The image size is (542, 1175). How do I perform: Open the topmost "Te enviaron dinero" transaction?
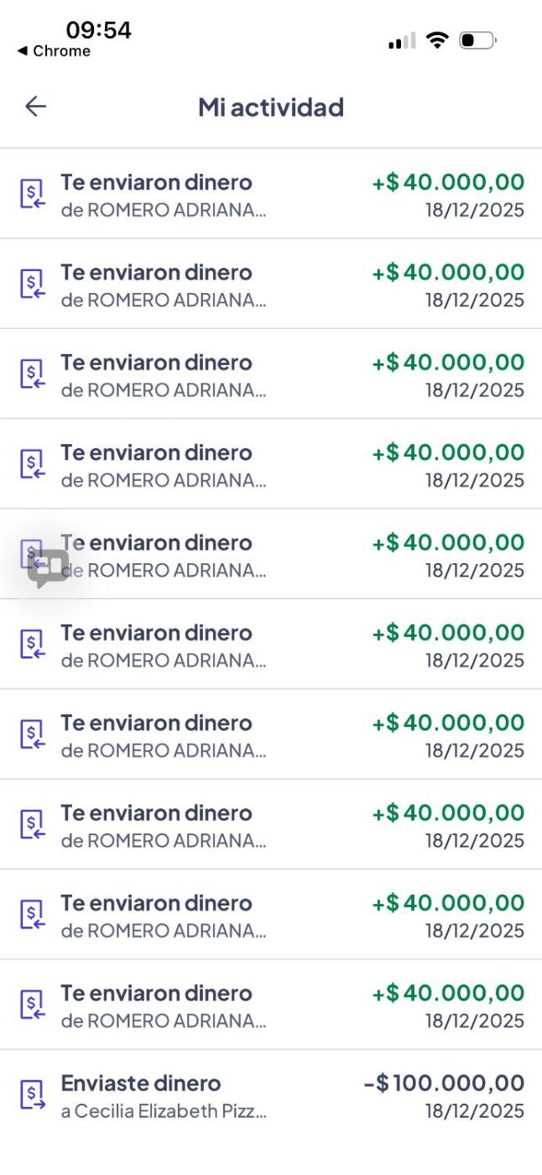point(156,183)
